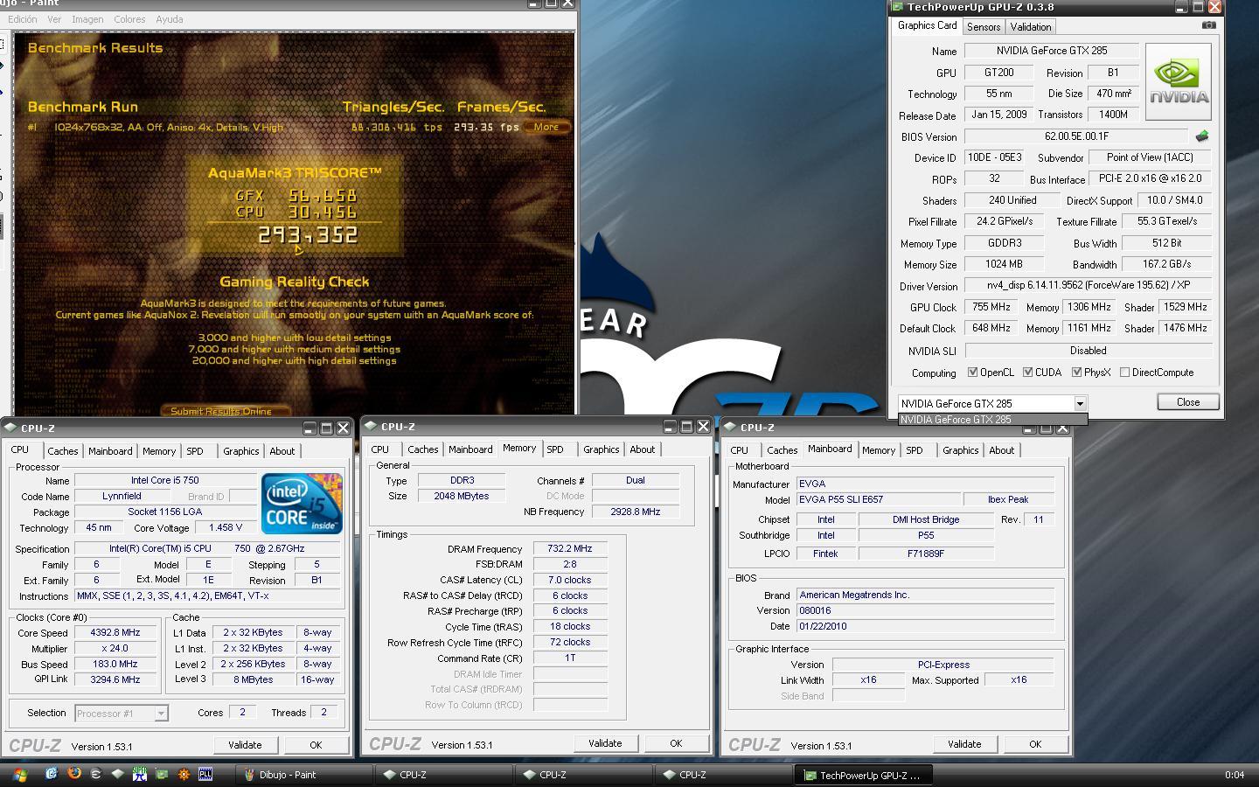1259x787 pixels.
Task: Open SPD tab in the CPU-Z Memory window
Action: click(554, 449)
